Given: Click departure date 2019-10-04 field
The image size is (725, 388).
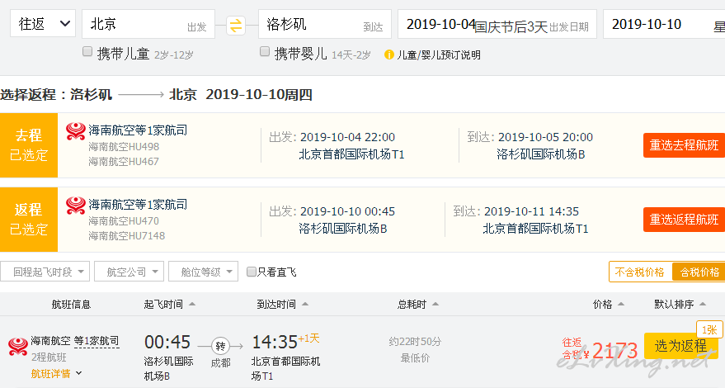Looking at the screenshot, I should point(497,24).
